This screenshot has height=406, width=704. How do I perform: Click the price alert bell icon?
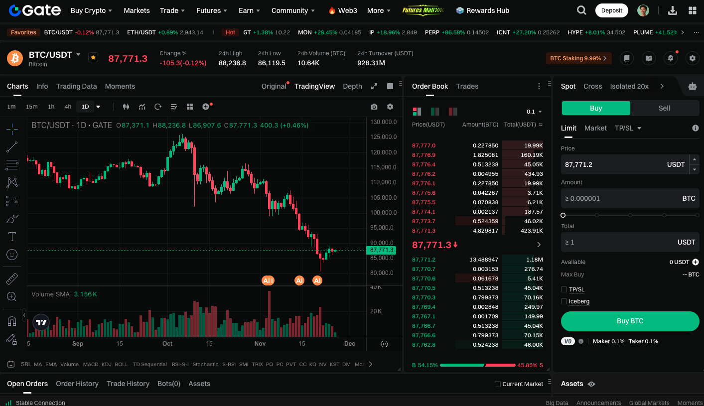click(x=671, y=58)
